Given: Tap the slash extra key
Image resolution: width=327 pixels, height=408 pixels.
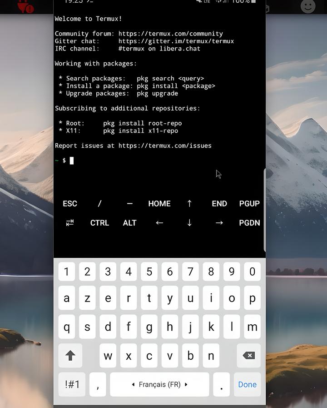Looking at the screenshot, I should coord(99,203).
